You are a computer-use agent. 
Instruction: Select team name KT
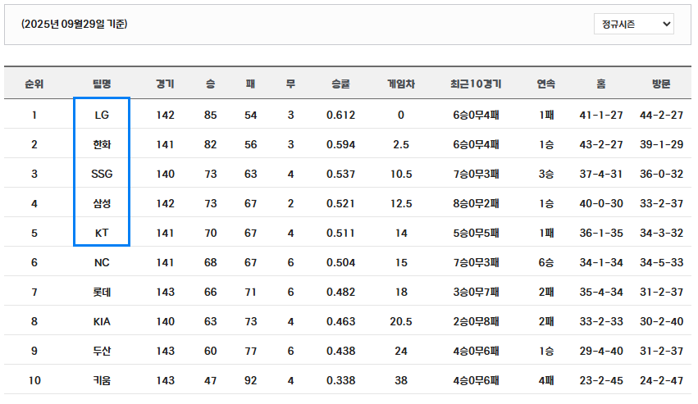tap(102, 234)
